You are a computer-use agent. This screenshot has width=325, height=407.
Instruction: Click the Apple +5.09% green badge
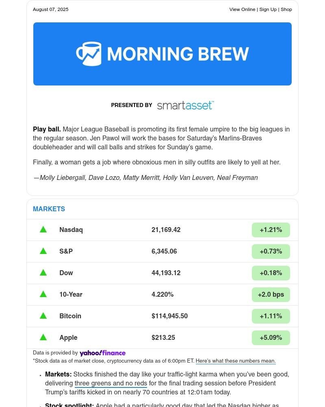pyautogui.click(x=271, y=337)
